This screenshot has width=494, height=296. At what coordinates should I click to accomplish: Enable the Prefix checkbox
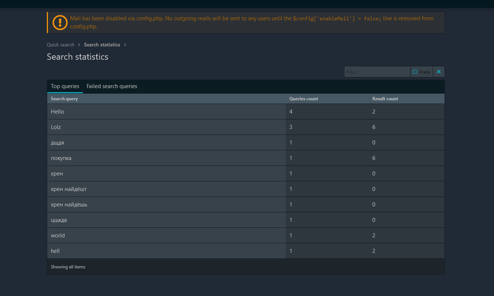[x=415, y=72]
